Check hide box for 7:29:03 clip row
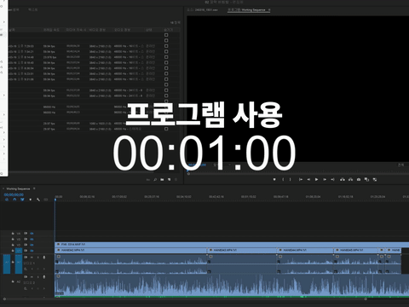Screen dimensions: 409x307 tap(166, 46)
